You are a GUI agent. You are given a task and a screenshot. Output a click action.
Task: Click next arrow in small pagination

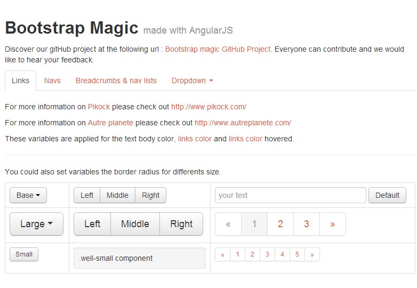pyautogui.click(x=312, y=255)
